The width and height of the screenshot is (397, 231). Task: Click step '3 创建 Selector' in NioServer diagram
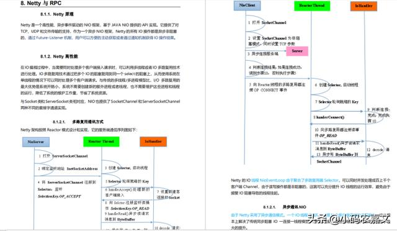coord(126,168)
